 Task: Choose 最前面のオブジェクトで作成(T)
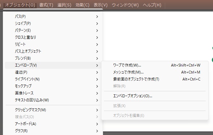155,79
